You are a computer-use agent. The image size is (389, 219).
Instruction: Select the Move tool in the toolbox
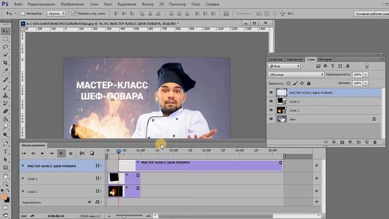tap(5, 31)
